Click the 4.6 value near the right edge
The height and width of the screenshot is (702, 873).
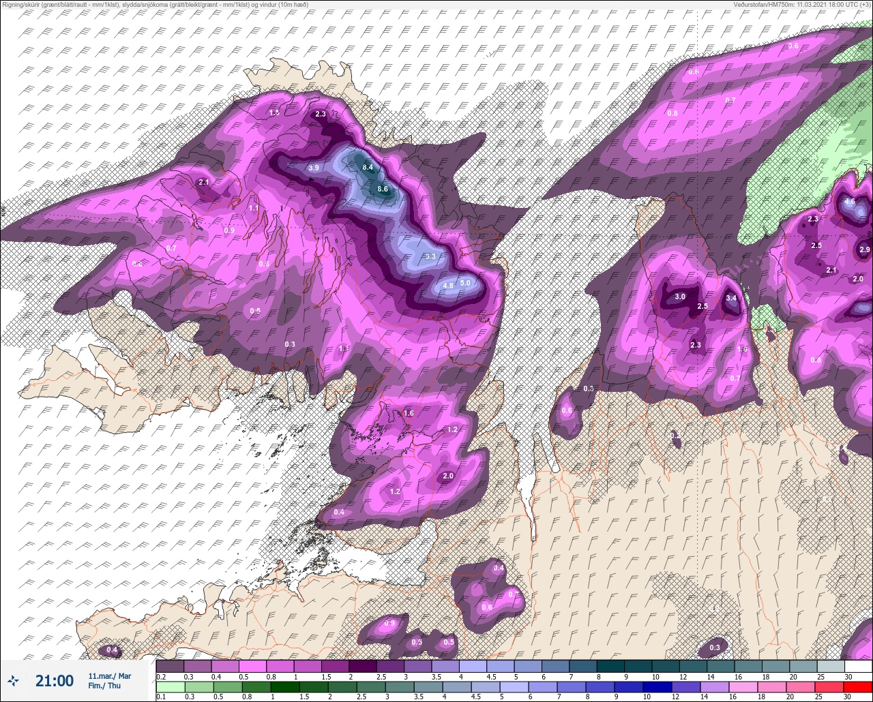point(850,202)
